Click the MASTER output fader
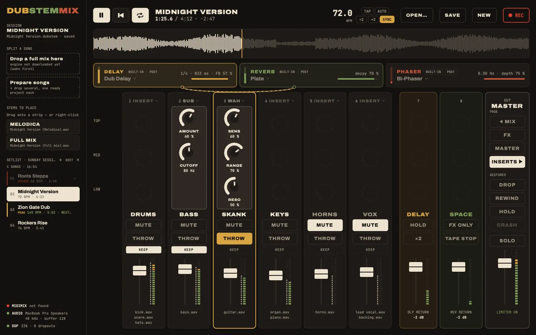The width and height of the screenshot is (536, 335). click(x=505, y=263)
